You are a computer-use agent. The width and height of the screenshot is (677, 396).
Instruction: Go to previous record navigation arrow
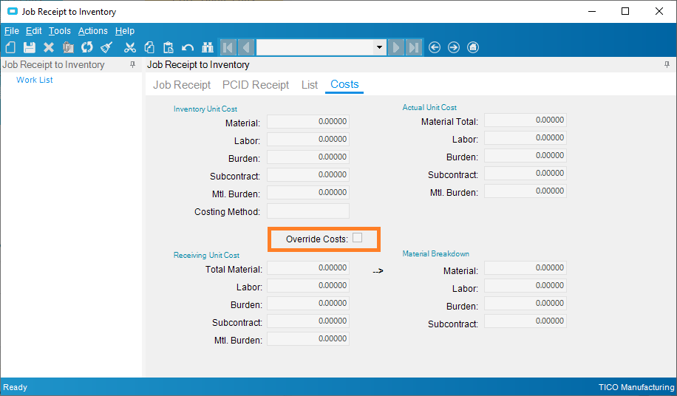click(245, 47)
